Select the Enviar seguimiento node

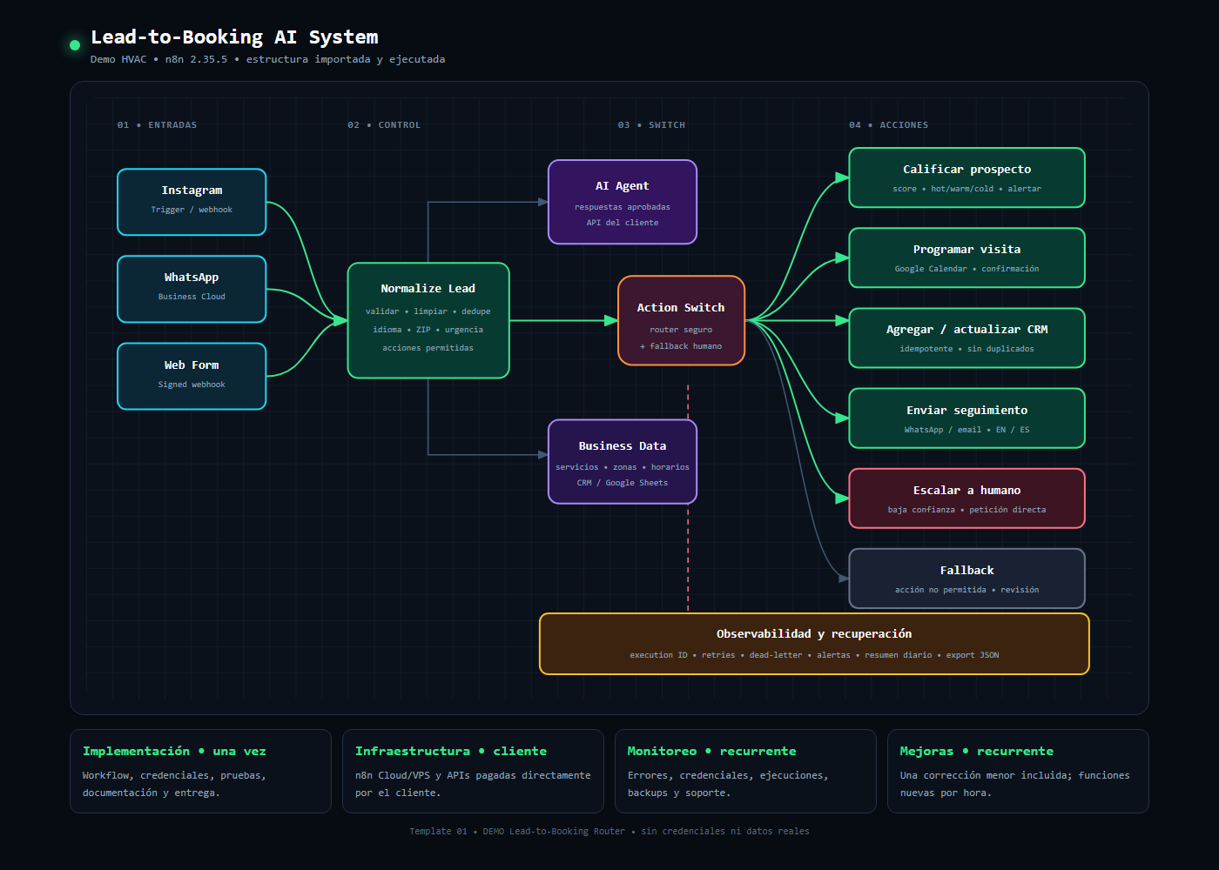[966, 418]
